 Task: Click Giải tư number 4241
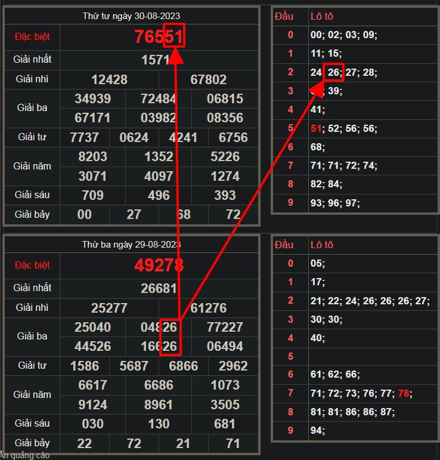tap(183, 137)
